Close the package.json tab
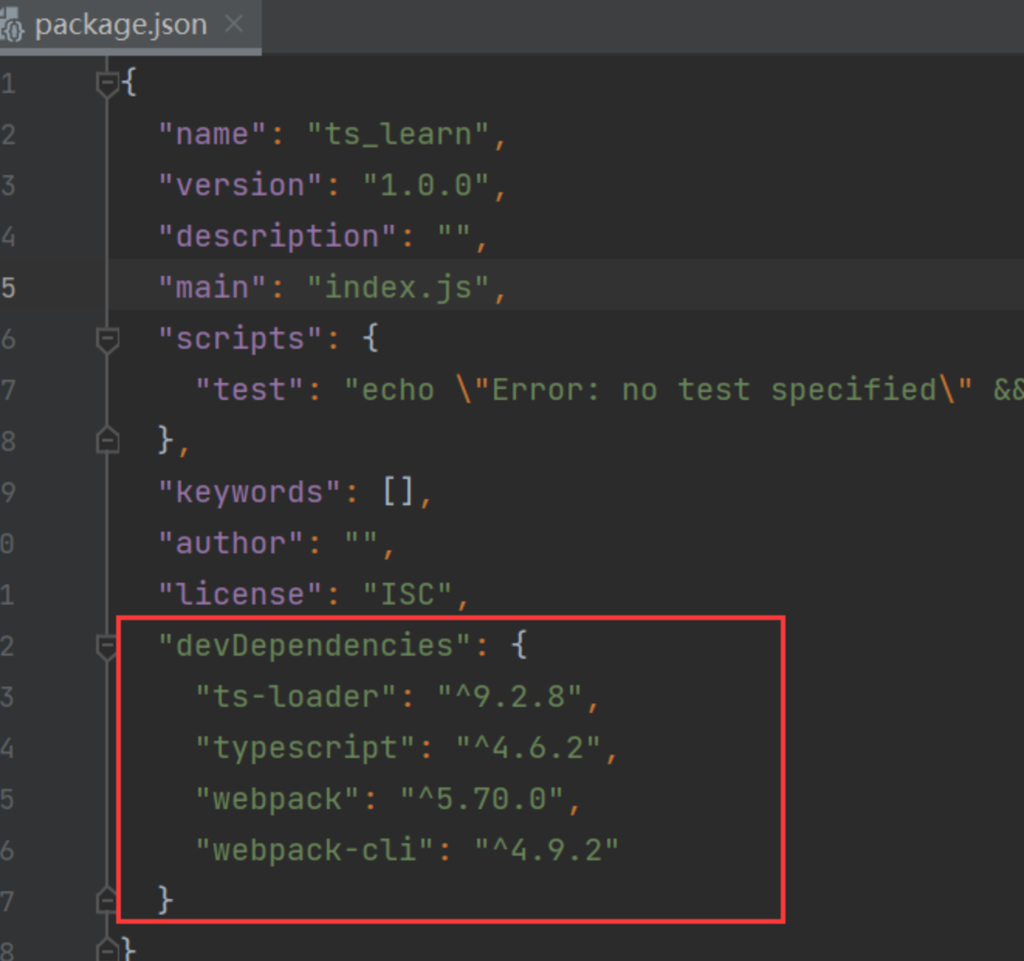 (x=235, y=23)
